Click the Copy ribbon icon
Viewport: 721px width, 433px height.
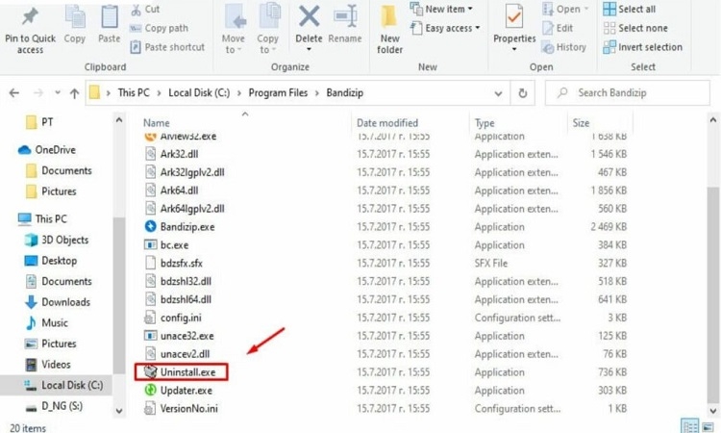(x=75, y=18)
